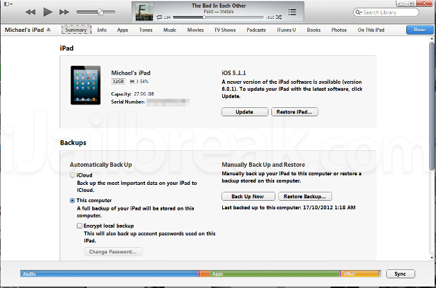The width and height of the screenshot is (436, 288).
Task: Click the Sync button
Action: coord(401,274)
